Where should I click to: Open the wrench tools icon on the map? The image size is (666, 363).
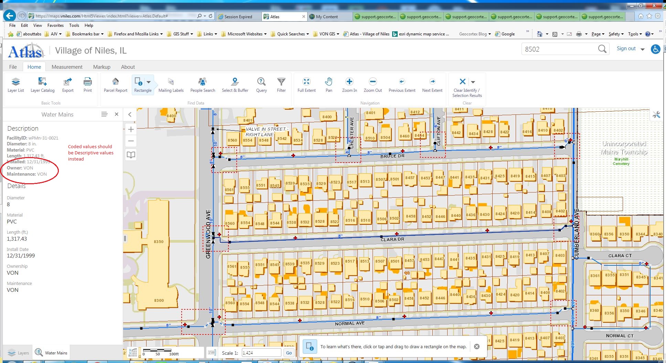[656, 115]
